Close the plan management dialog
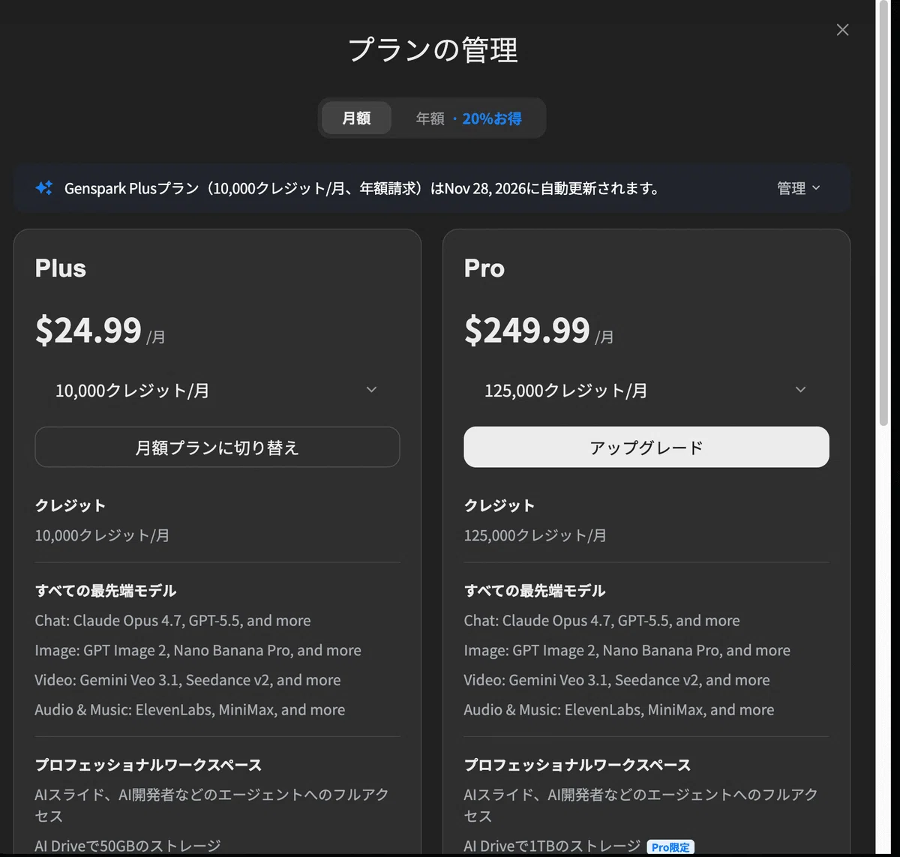 click(x=842, y=30)
